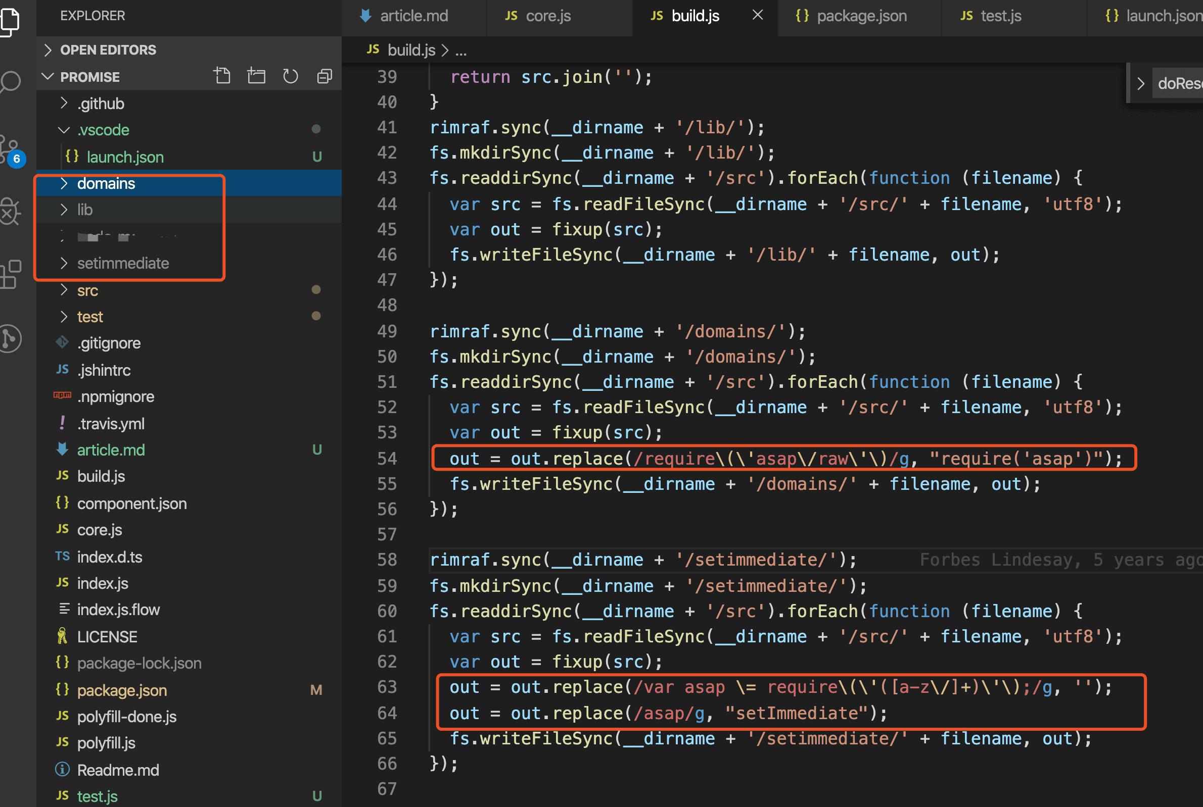The width and height of the screenshot is (1203, 807).
Task: Open polyfill.js from the file tree
Action: click(x=106, y=743)
